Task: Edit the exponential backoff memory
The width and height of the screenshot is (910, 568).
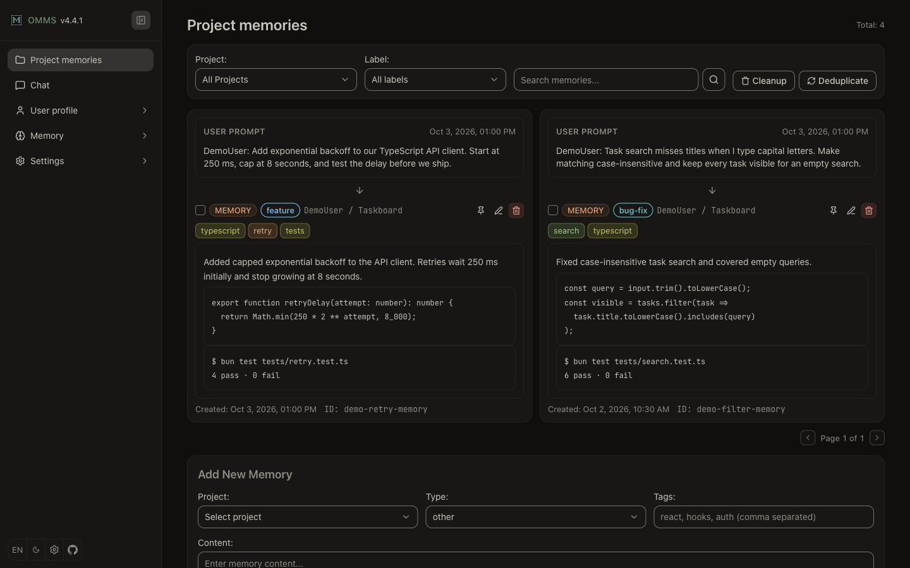Action: click(499, 210)
